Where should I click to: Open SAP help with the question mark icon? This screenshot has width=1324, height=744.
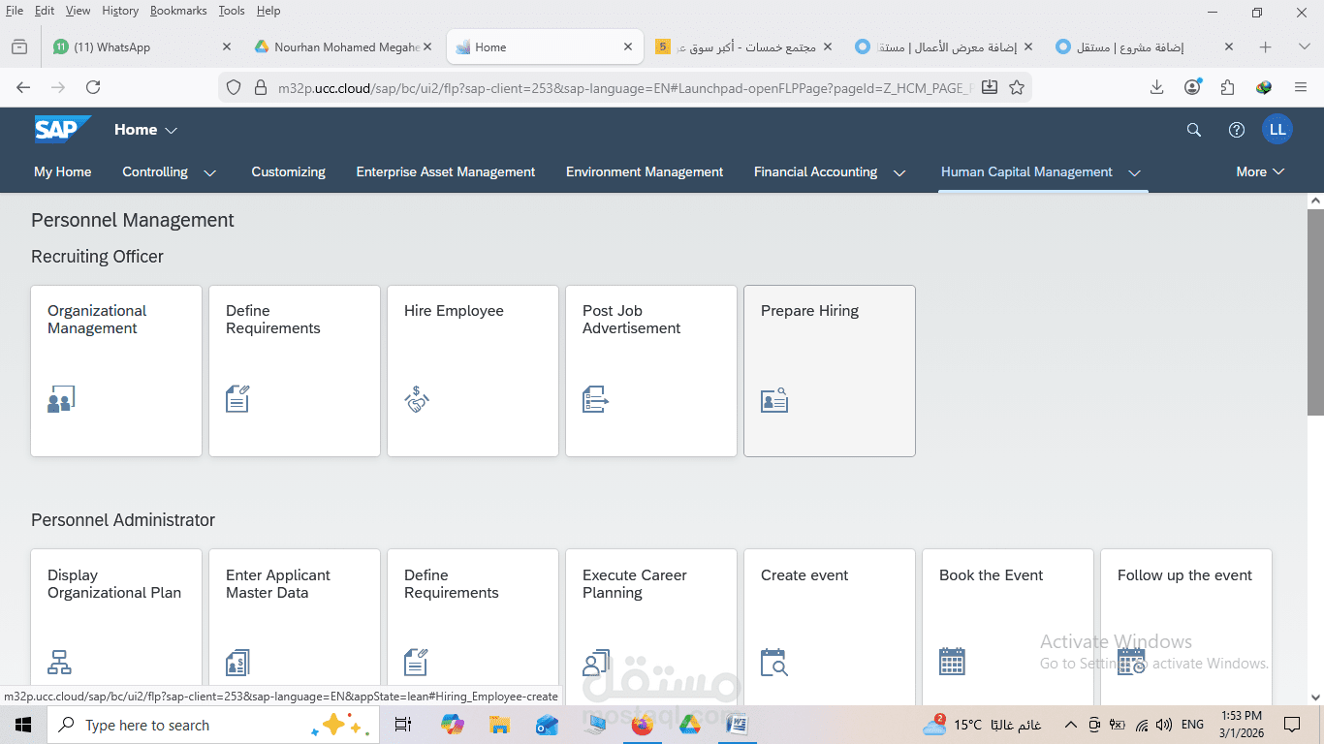(1235, 129)
